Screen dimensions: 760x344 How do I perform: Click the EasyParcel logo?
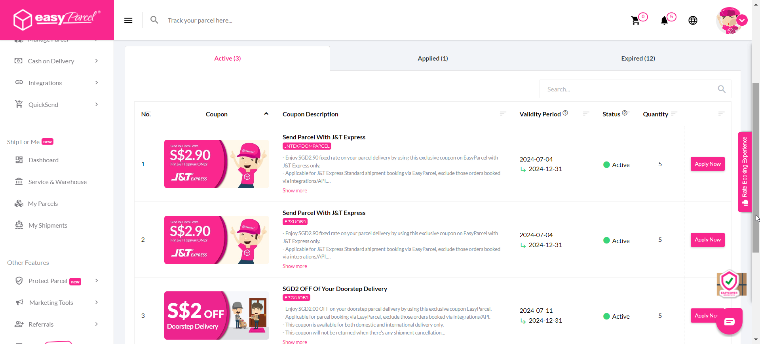tap(57, 19)
